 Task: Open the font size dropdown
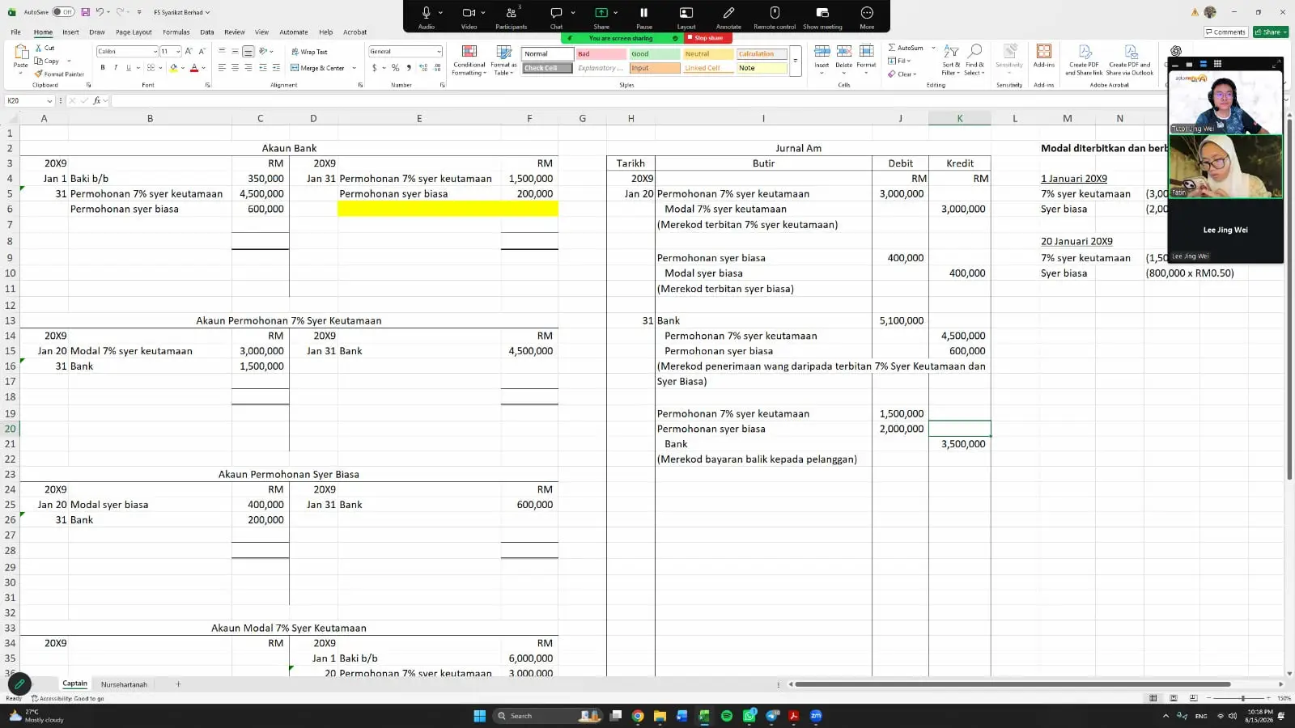click(x=177, y=52)
